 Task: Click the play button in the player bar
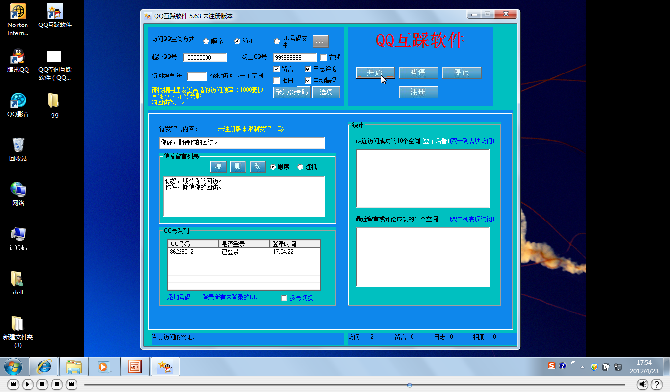[x=28, y=384]
